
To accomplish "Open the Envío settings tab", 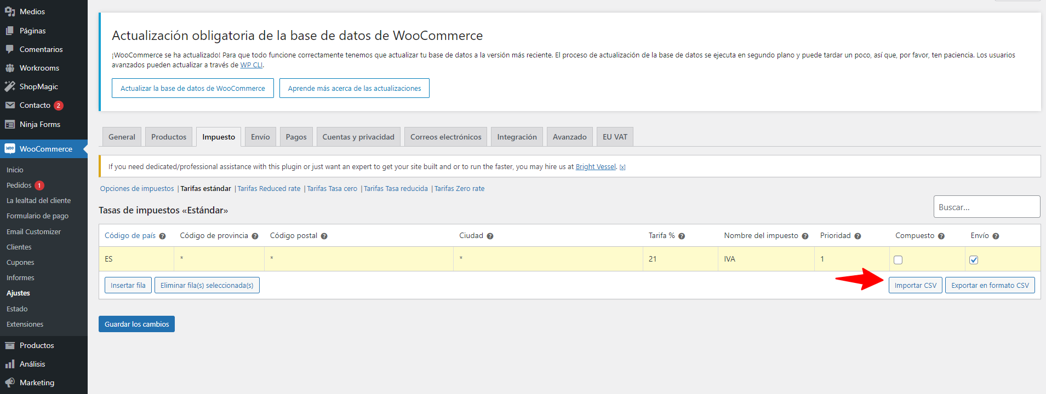I will pos(260,137).
